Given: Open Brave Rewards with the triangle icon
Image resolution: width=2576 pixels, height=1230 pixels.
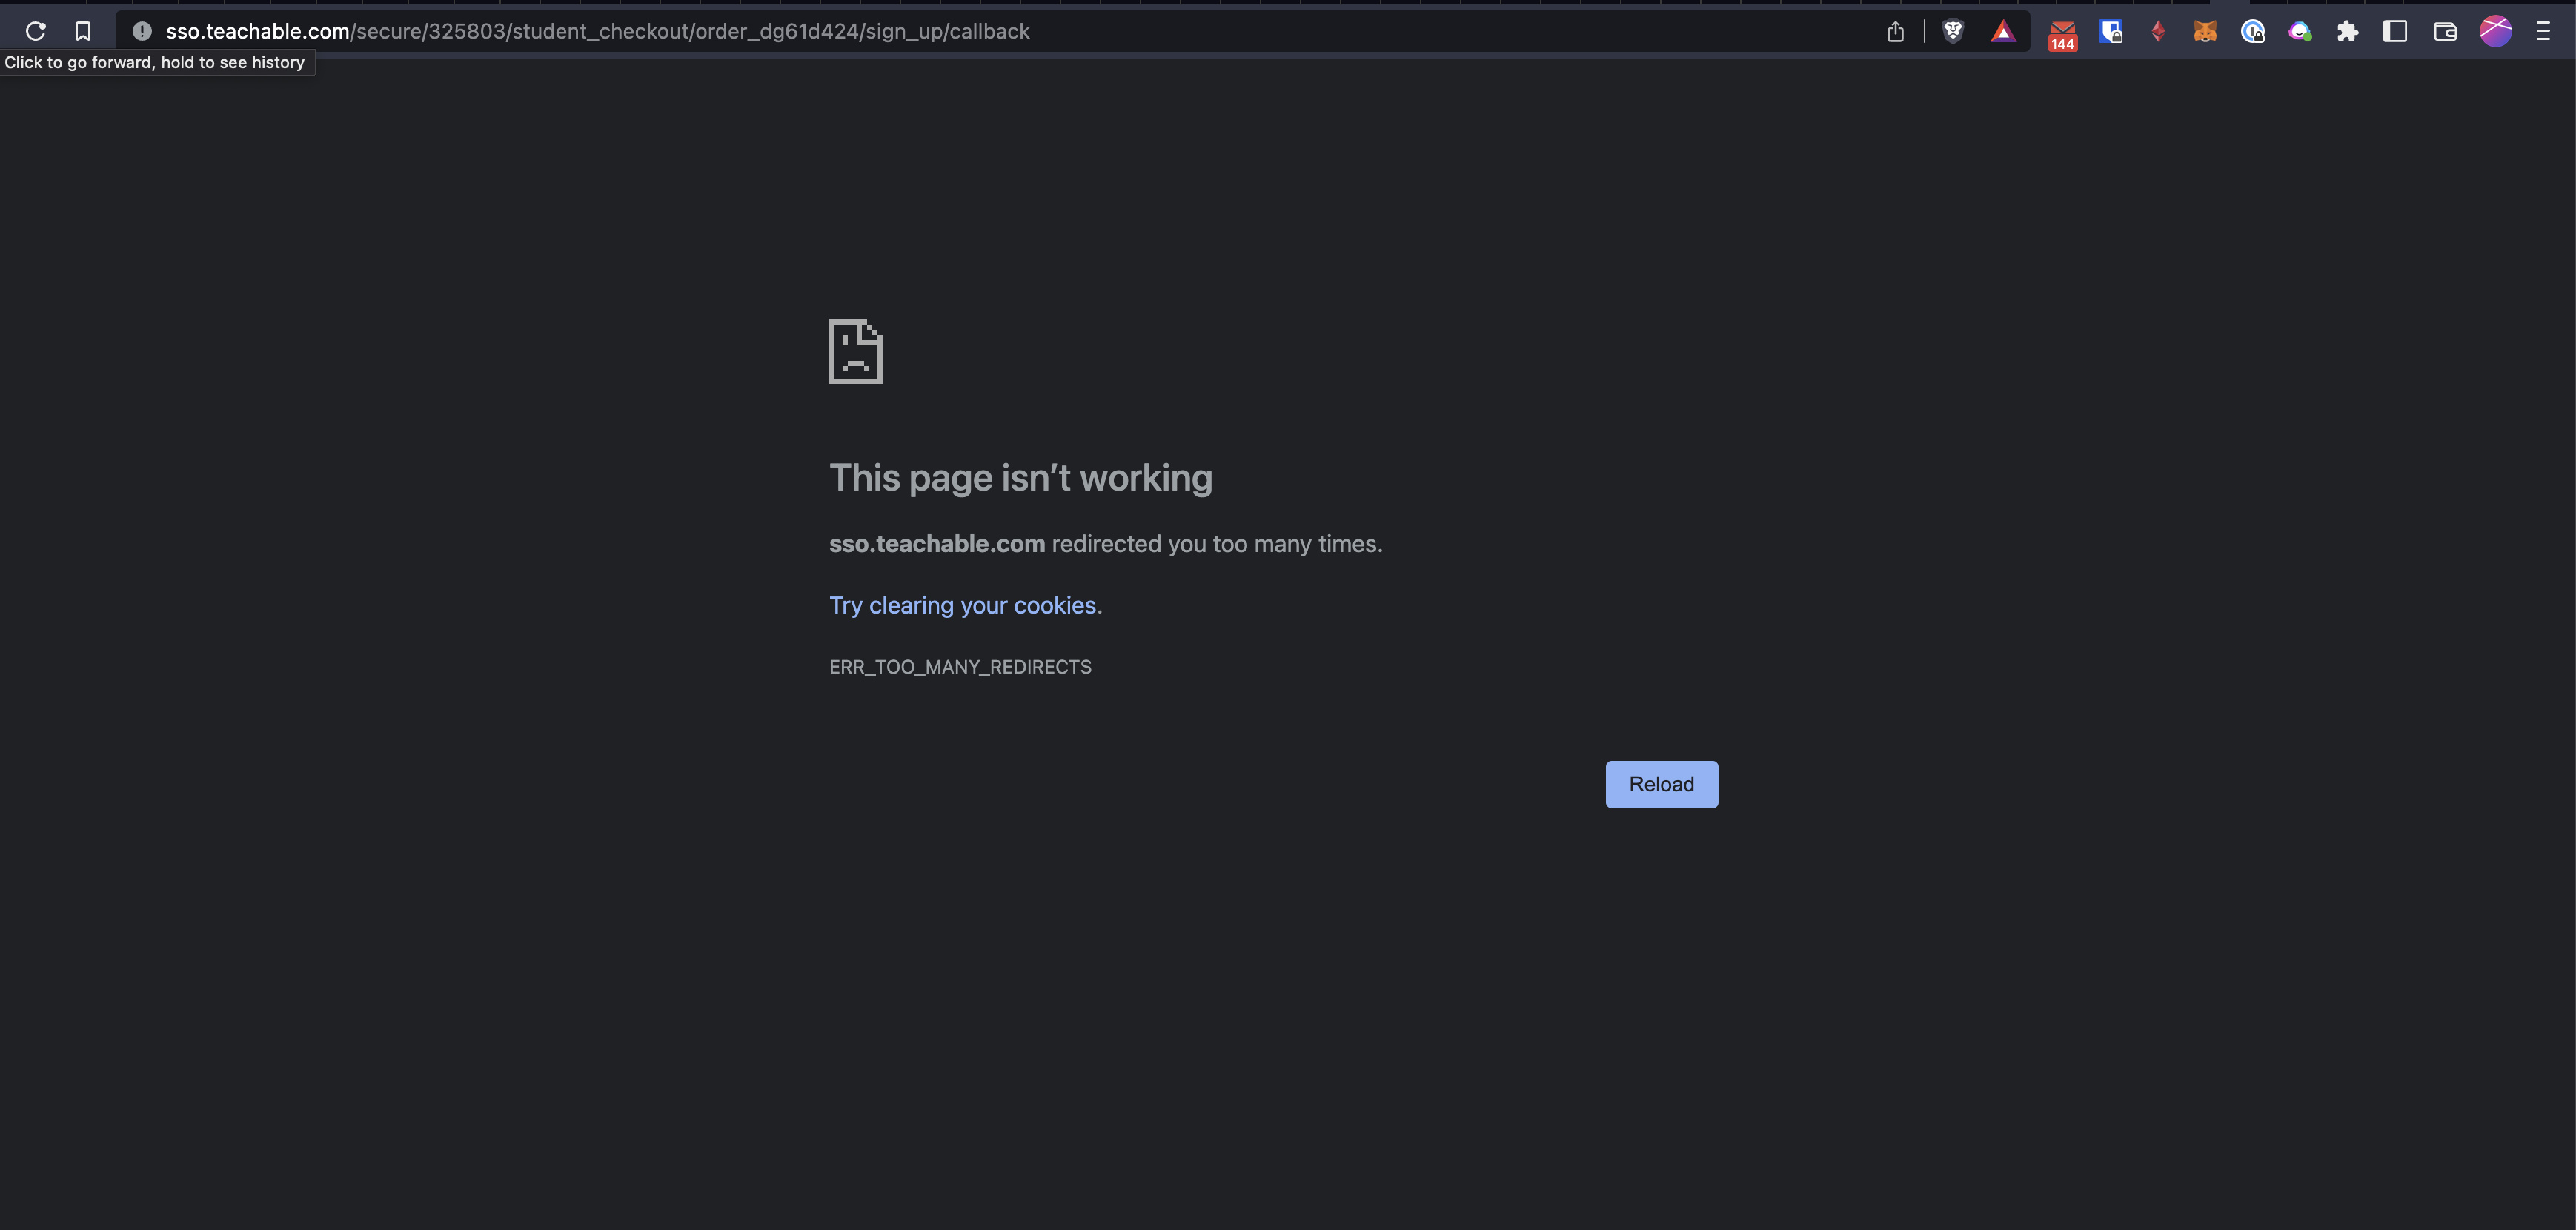Looking at the screenshot, I should [x=2003, y=31].
